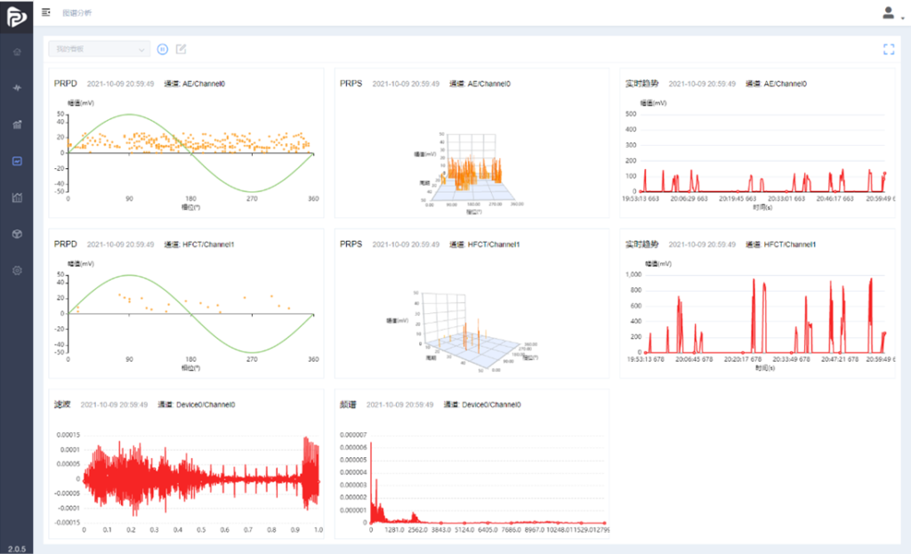Open the waveform pulse icon in sidebar
Viewport: 911px width, 554px height.
point(17,88)
